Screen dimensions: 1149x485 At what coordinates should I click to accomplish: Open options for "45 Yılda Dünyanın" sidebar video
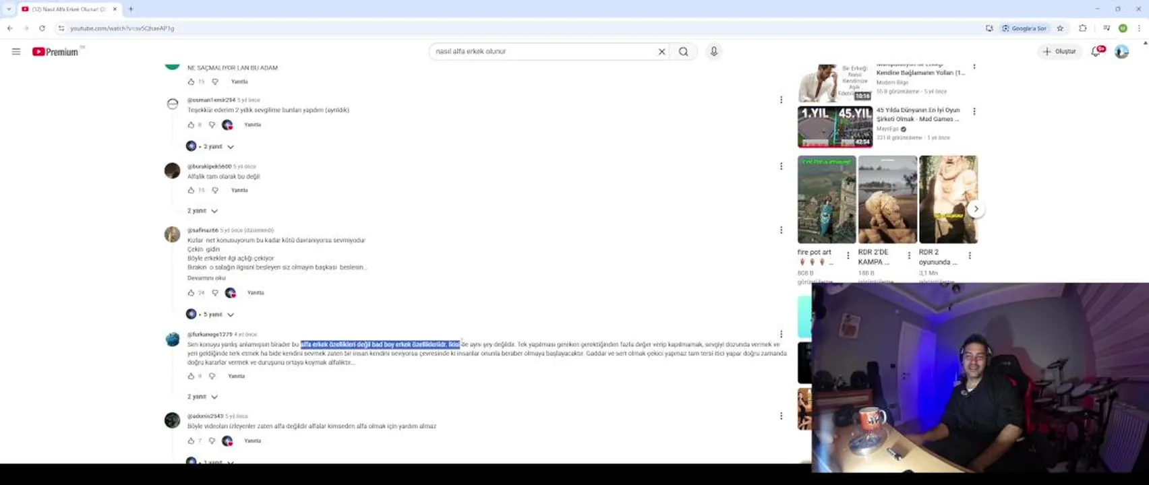tap(974, 111)
